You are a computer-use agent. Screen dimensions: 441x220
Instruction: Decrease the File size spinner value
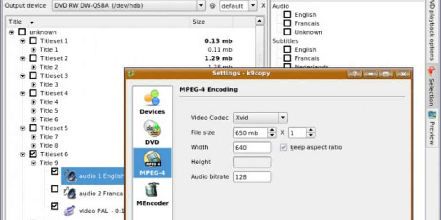point(271,135)
